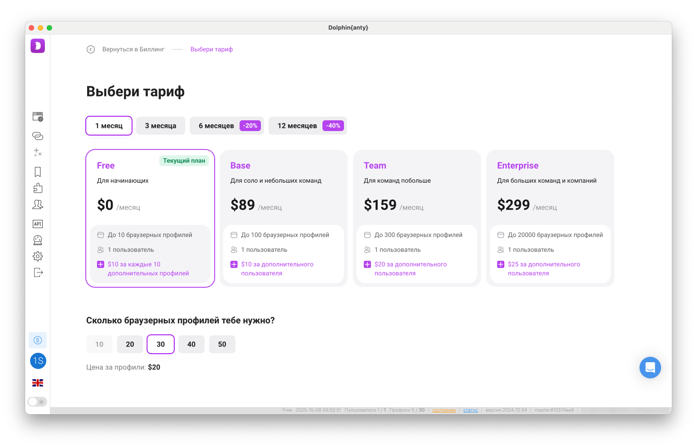697x443 pixels.
Task: Click '$25 за дополнительного пользователя' in Enterprise
Action: coord(544,269)
